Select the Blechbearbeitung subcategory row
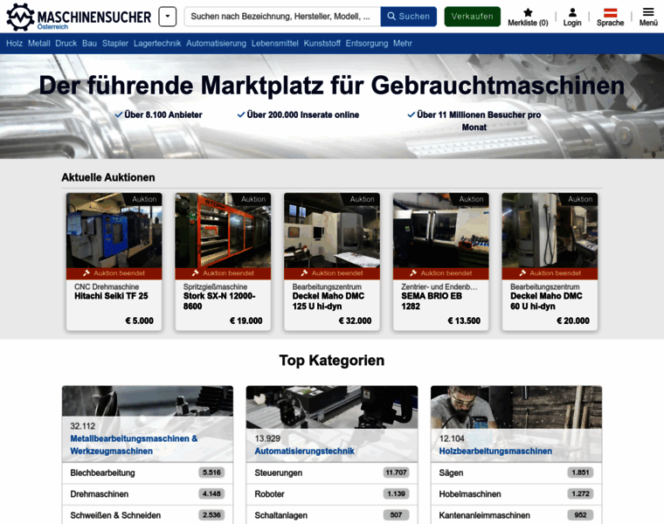 tap(148, 472)
